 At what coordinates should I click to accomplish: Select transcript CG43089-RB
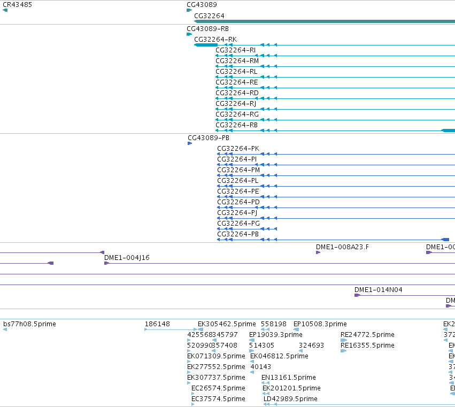click(208, 29)
